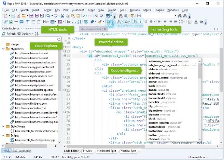Click the Code Explorer search magnifier icon

click(59, 39)
